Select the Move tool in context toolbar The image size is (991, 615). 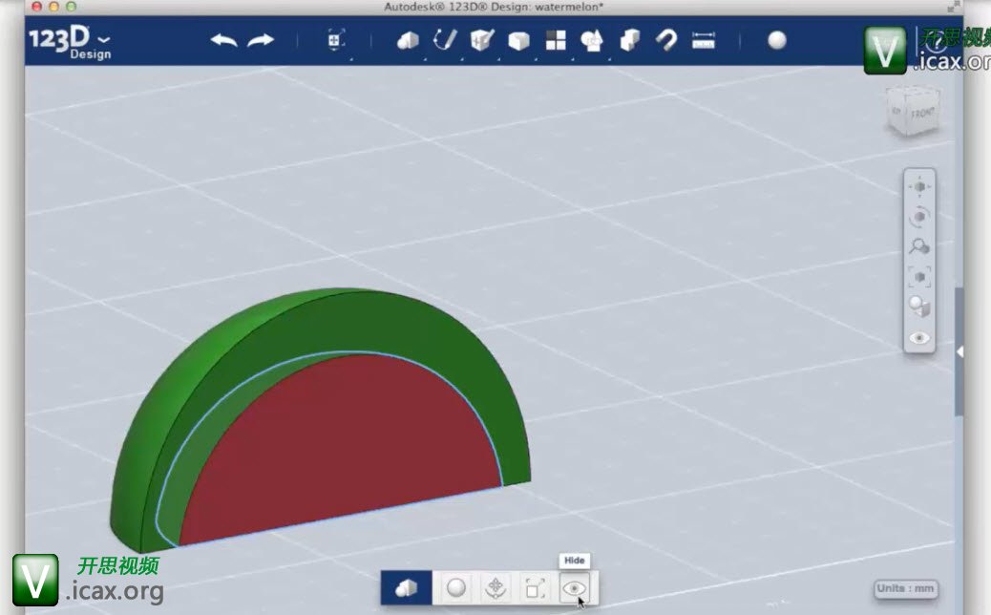pyautogui.click(x=495, y=588)
